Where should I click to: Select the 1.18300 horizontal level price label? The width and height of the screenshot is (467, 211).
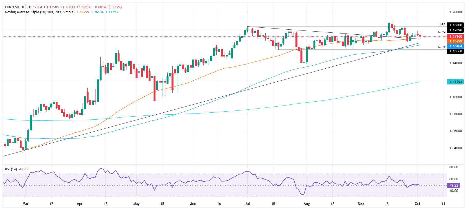coord(456,25)
